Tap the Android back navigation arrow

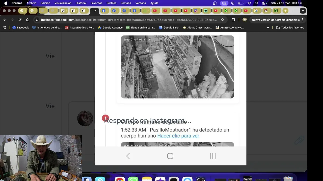(x=128, y=156)
